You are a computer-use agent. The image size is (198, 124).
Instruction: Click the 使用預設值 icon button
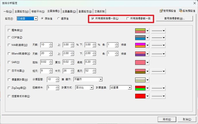tap(167, 11)
